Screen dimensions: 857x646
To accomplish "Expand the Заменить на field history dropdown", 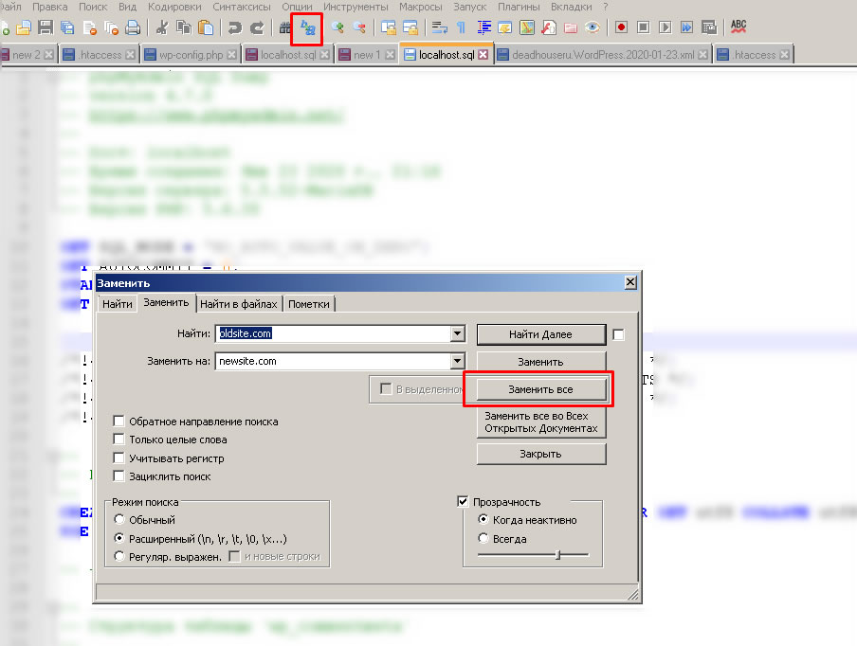I will pyautogui.click(x=458, y=361).
